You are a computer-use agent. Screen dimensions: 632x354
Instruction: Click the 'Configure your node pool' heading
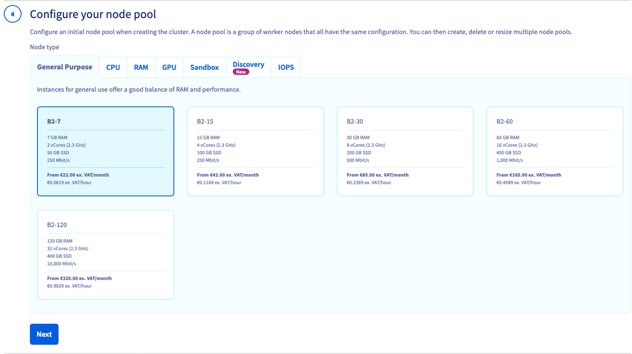coord(93,14)
